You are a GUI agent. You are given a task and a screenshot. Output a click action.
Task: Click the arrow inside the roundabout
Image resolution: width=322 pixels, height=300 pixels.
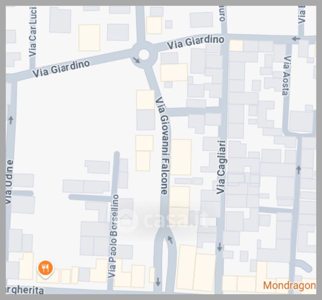(x=136, y=60)
